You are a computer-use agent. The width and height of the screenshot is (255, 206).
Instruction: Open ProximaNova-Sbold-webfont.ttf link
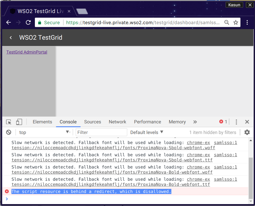(x=112, y=160)
